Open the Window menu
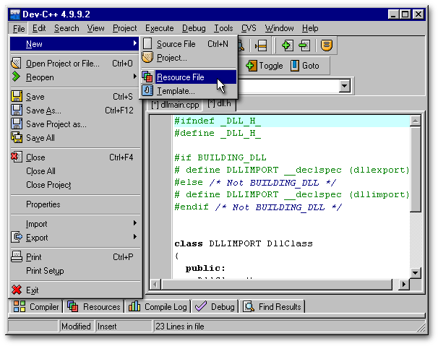Viewport: 438px width, 346px height. pos(279,28)
